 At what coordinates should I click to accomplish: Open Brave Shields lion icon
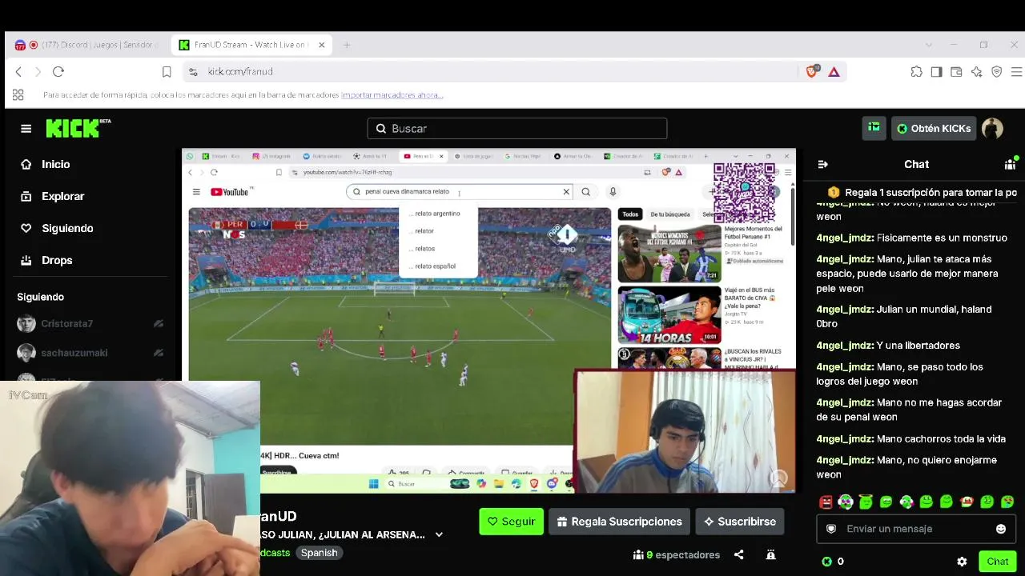coord(812,72)
